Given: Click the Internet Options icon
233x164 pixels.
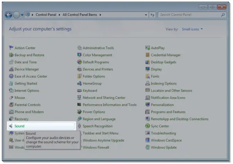Looking at the screenshot, I should click(x=11, y=90).
